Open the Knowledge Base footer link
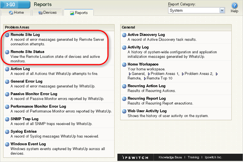243x162 pixels. point(170,157)
